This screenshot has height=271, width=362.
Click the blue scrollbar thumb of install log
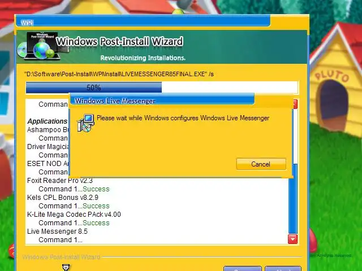tap(293, 199)
